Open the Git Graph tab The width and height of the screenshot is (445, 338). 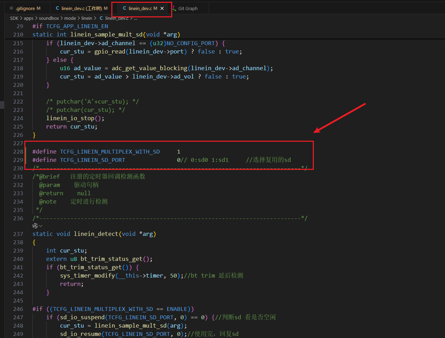188,8
